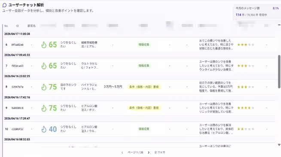This screenshot has width=281, height=157.
Task: Click the 条件重視 badge in row 9a6484c6
Action: [x=144, y=108]
